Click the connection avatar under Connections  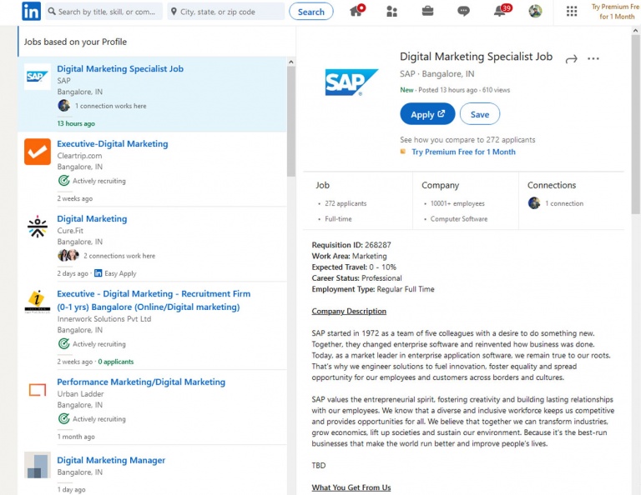(534, 202)
